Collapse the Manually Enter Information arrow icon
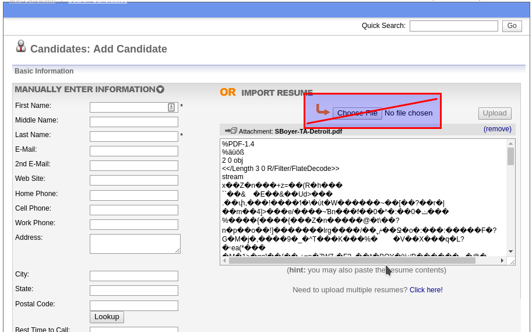 point(160,89)
